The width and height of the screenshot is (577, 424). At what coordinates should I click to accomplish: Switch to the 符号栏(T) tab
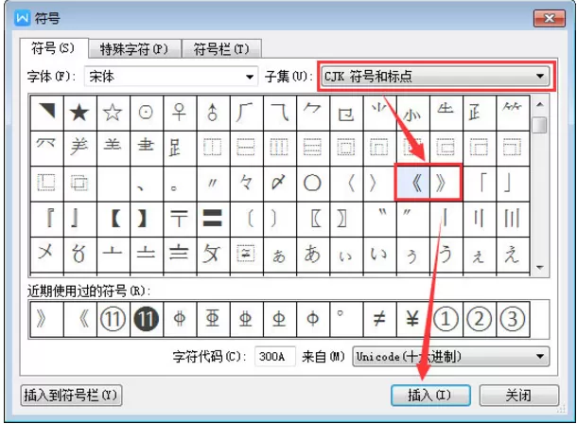pyautogui.click(x=221, y=49)
